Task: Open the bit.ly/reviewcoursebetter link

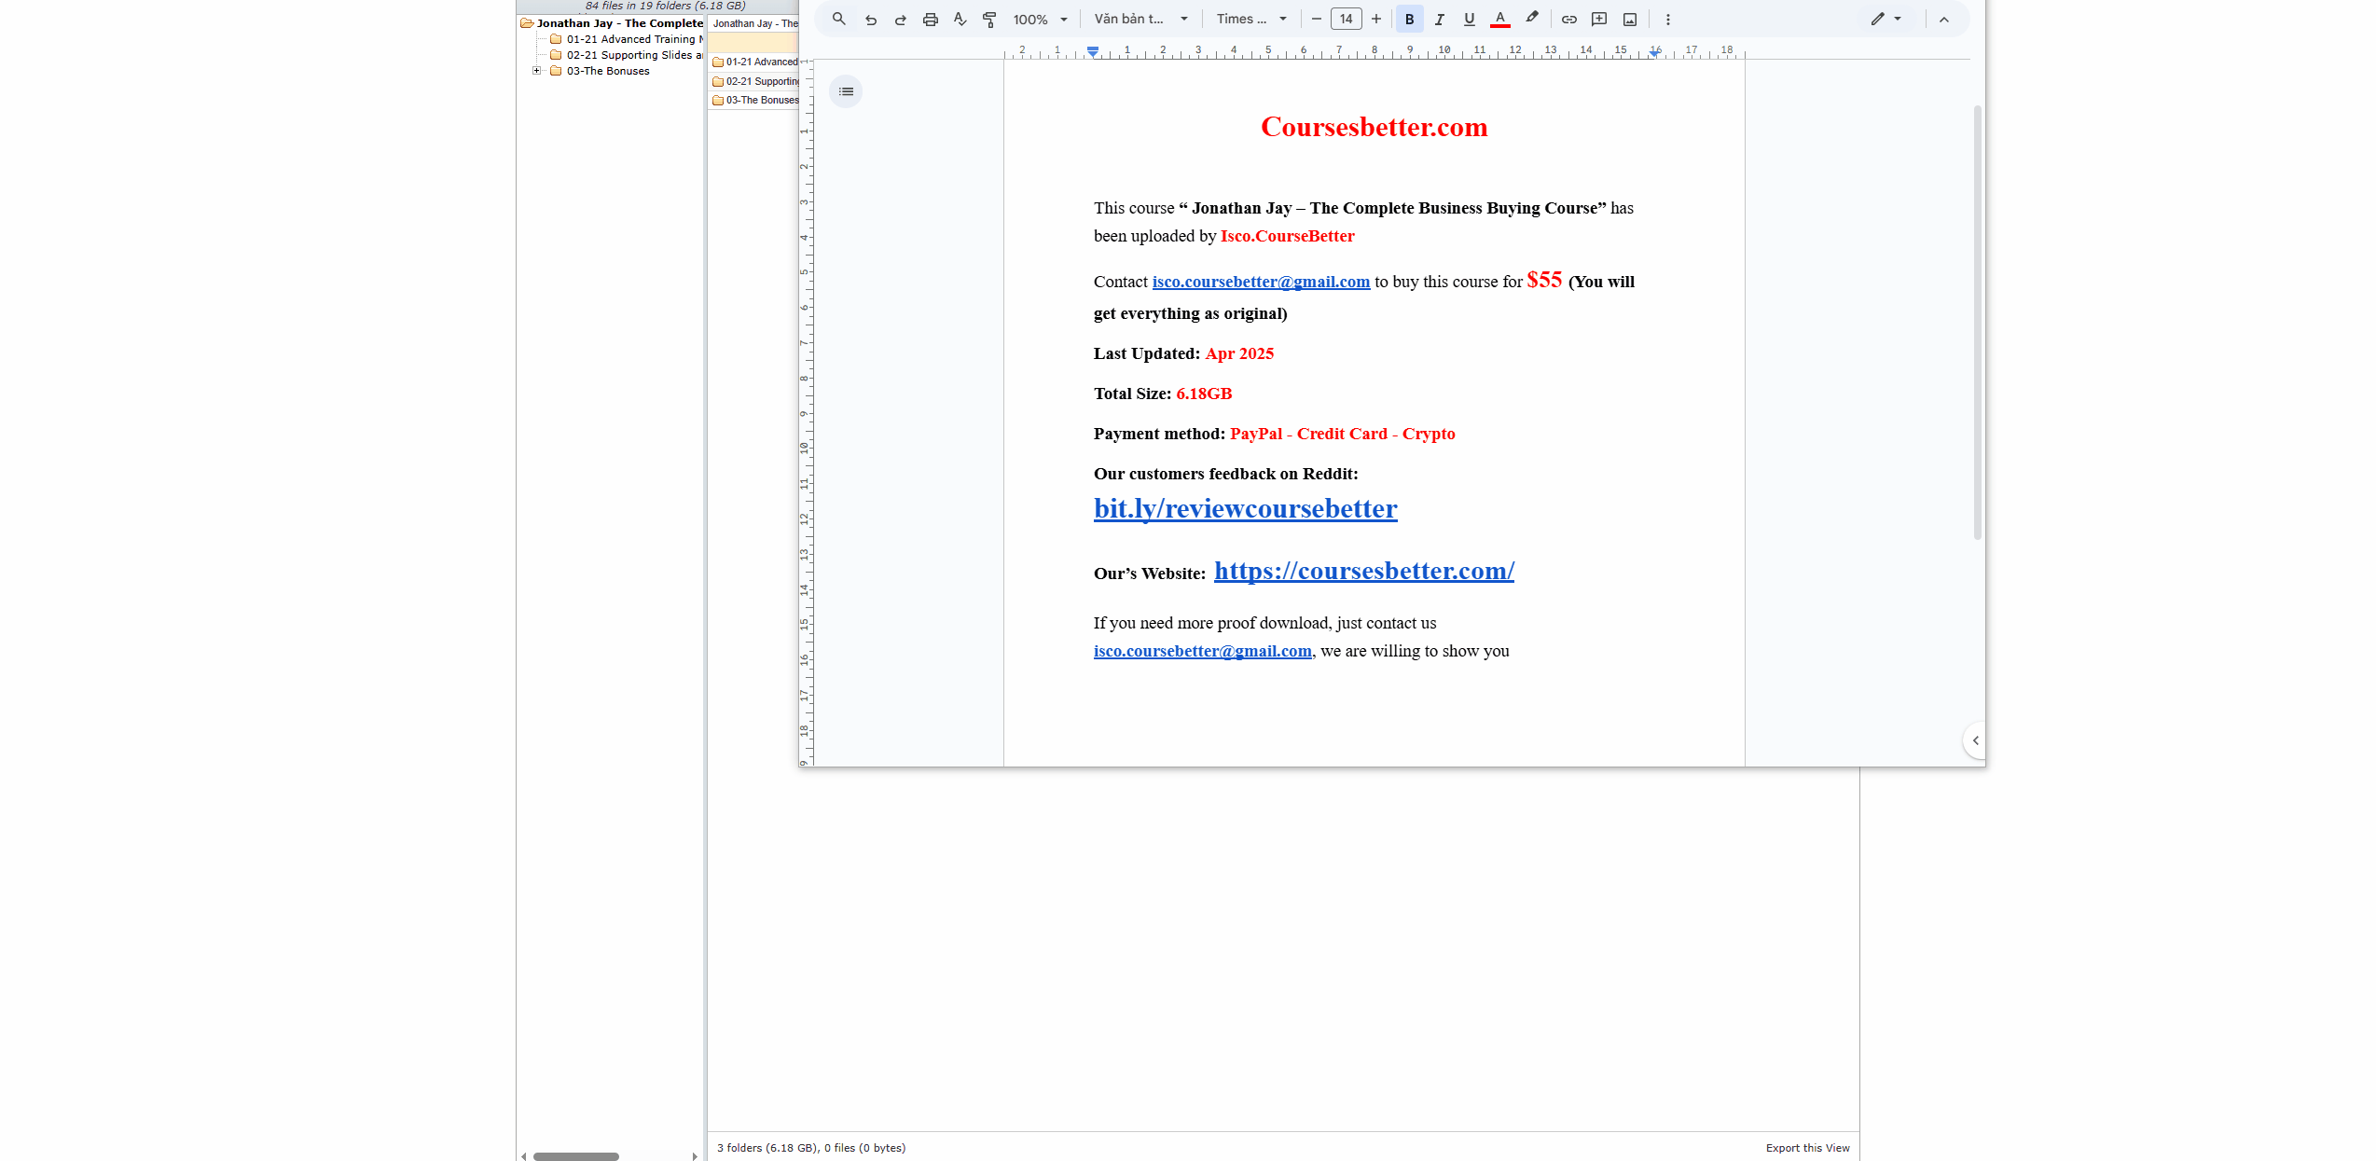Action: 1245,508
